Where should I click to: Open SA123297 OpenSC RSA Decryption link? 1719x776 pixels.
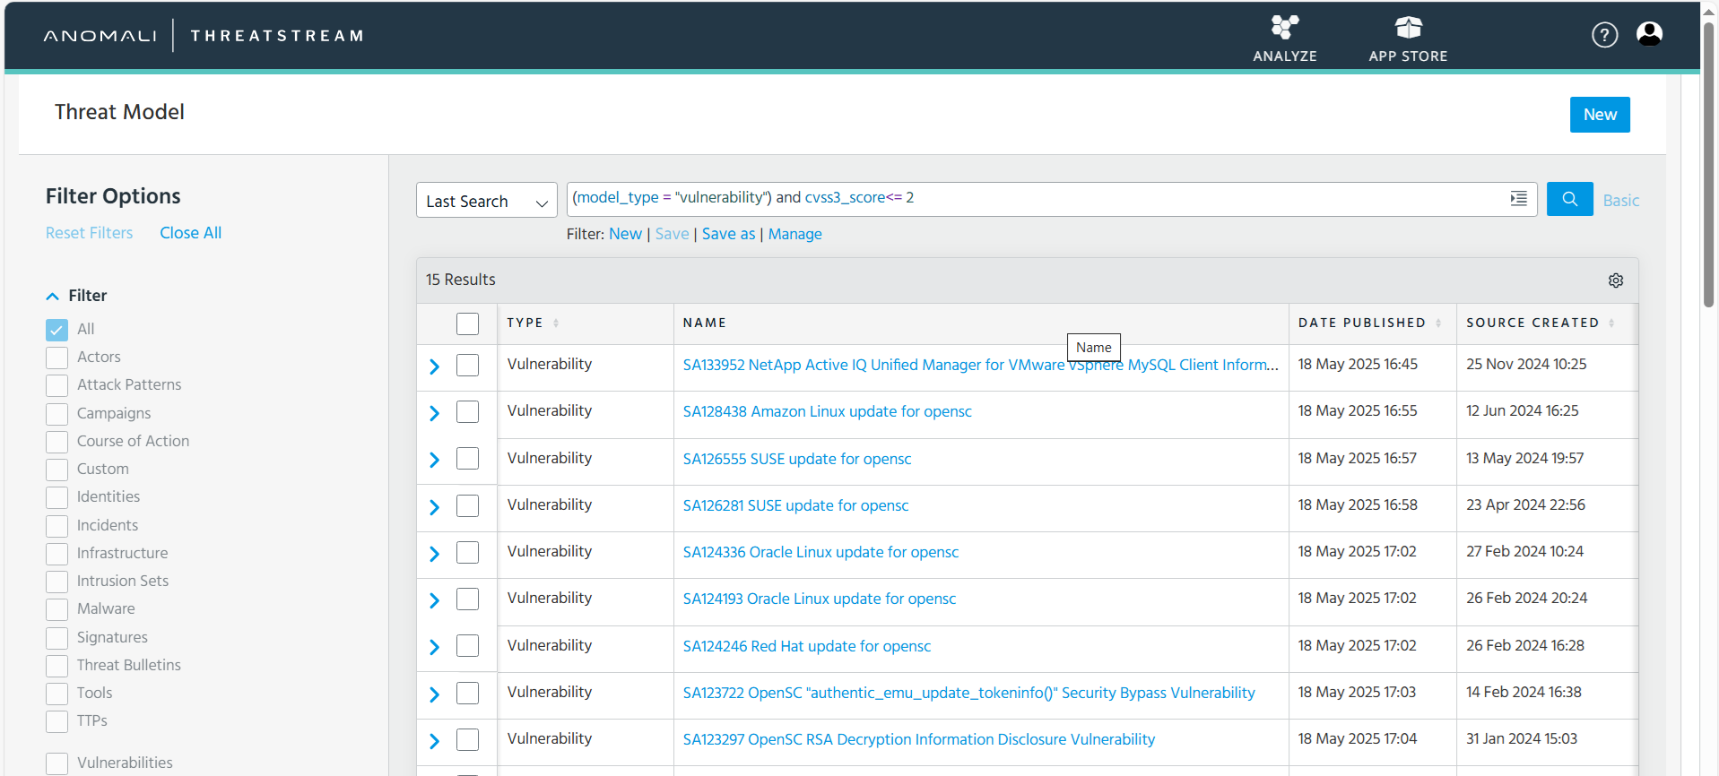918,739
